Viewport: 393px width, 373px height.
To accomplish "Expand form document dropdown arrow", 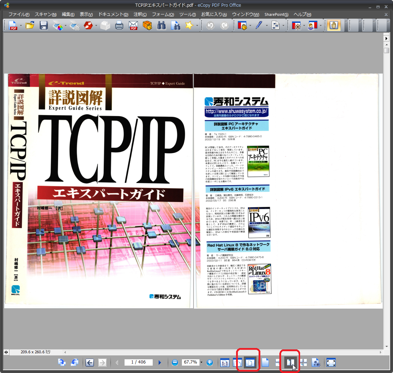I will [283, 26].
